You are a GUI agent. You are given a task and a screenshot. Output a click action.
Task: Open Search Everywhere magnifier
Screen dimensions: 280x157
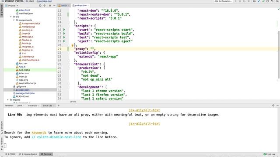click(x=277, y=1)
